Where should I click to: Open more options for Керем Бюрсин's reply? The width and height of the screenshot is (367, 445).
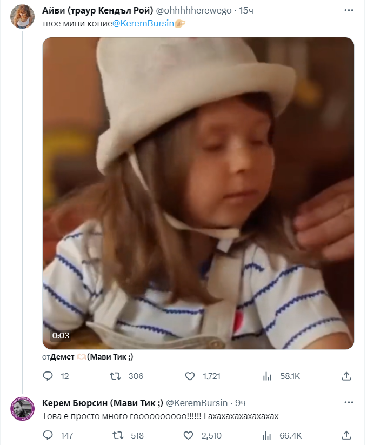point(346,403)
